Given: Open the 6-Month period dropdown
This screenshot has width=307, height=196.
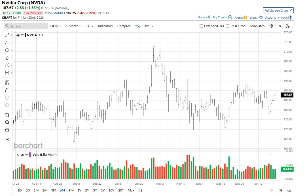Looking at the screenshot, I should [74, 26].
